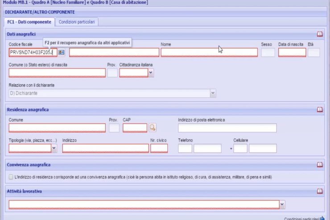This screenshot has height=220, width=330.
Task: Click the CAP search magnifier icon
Action: tap(153, 128)
